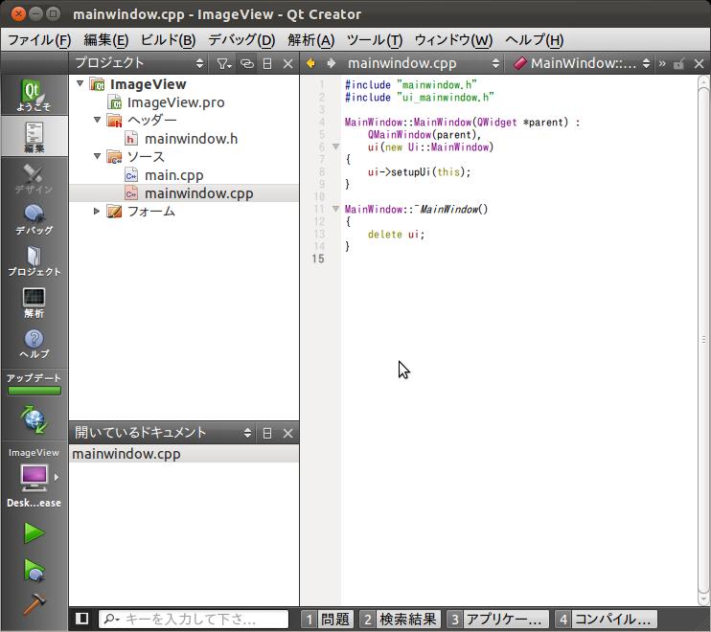Click the editor lock/read-only icon
The image size is (711, 632).
click(678, 63)
